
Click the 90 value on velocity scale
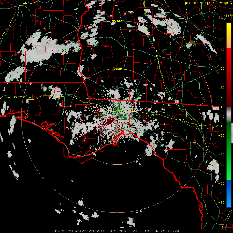click(x=222, y=30)
